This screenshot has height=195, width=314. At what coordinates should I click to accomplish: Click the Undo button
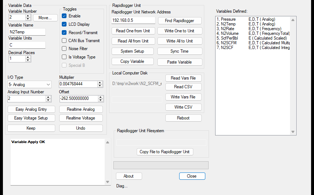(81, 128)
